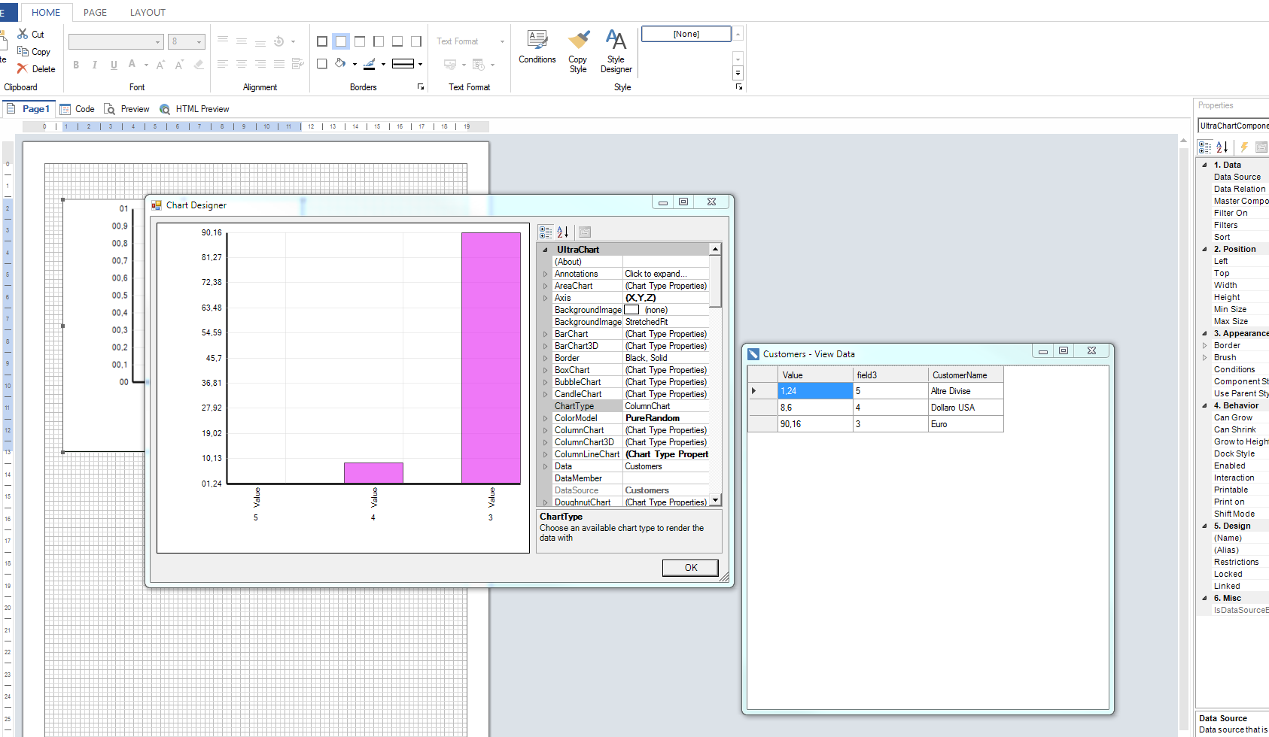Viewport: 1269px width, 737px height.
Task: Collapse the 1. Data category
Action: tap(1205, 165)
